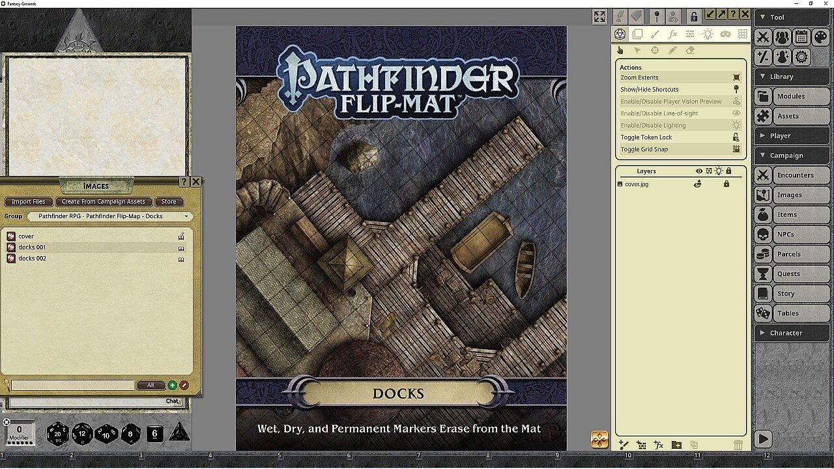This screenshot has height=469, width=834.
Task: Open the Group dropdown in Images window
Action: [109, 216]
